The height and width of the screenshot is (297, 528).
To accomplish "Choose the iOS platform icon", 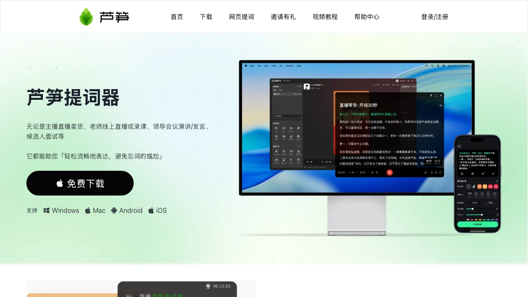I will 151,210.
